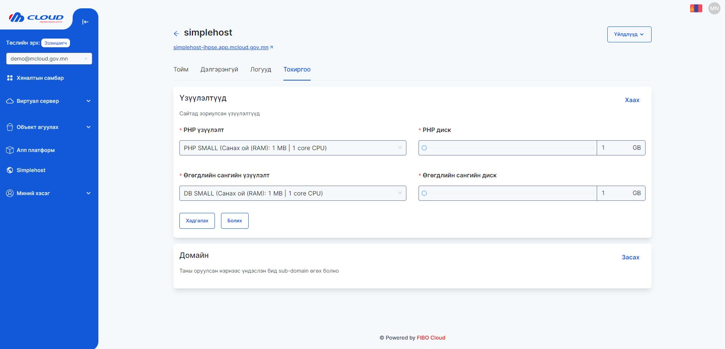The height and width of the screenshot is (349, 725).
Task: Click the back arrow beside simplehost title
Action: pyautogui.click(x=176, y=34)
